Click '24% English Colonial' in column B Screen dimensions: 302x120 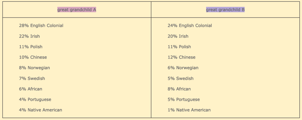[190, 26]
